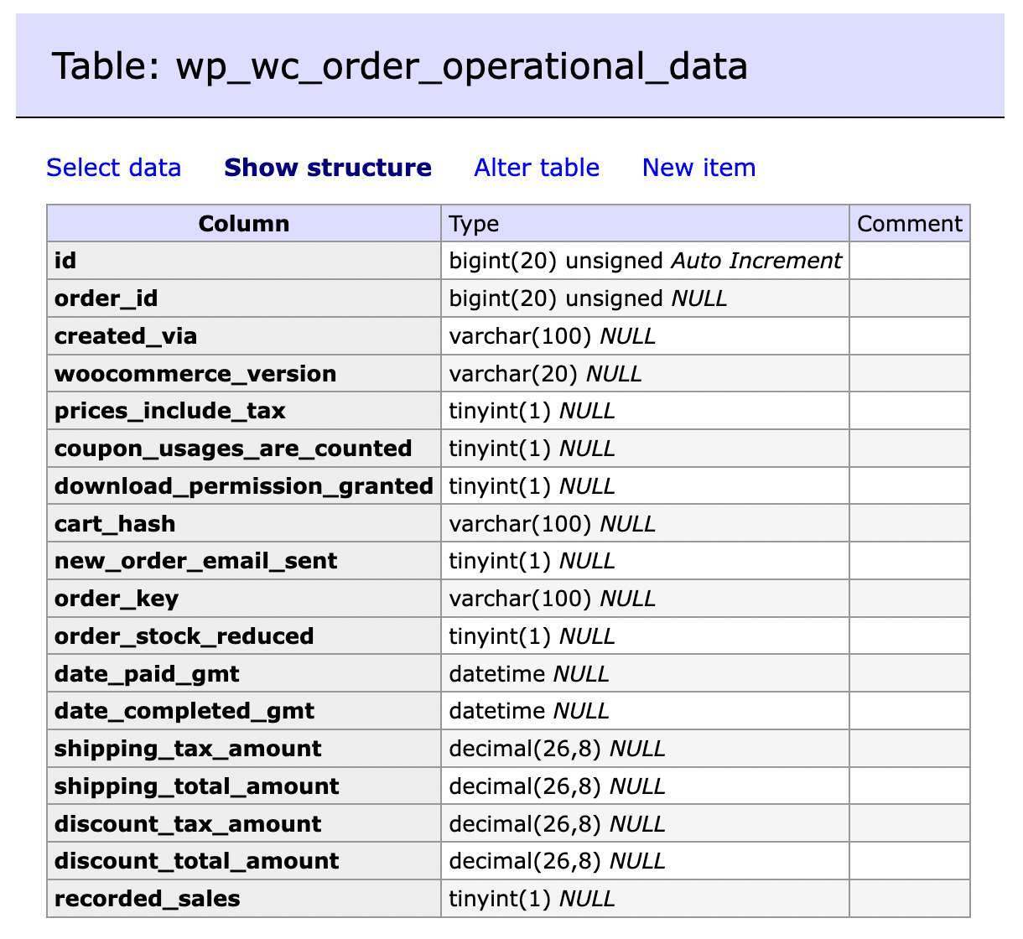Open the Alter table page

tap(536, 168)
